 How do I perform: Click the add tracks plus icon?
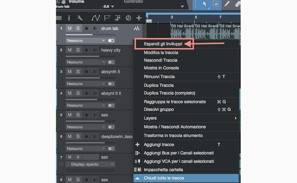point(139,18)
